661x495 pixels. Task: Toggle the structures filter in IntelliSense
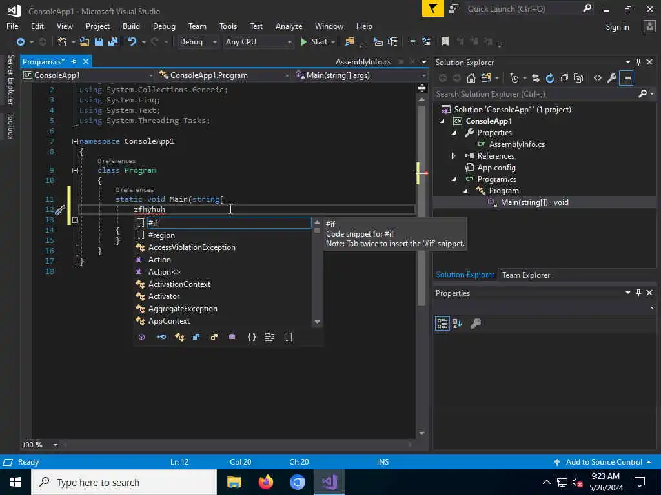[x=196, y=336]
